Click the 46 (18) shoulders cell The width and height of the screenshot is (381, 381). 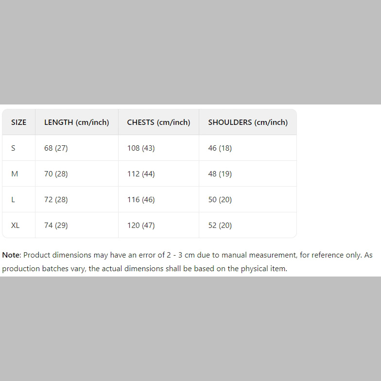coord(220,148)
